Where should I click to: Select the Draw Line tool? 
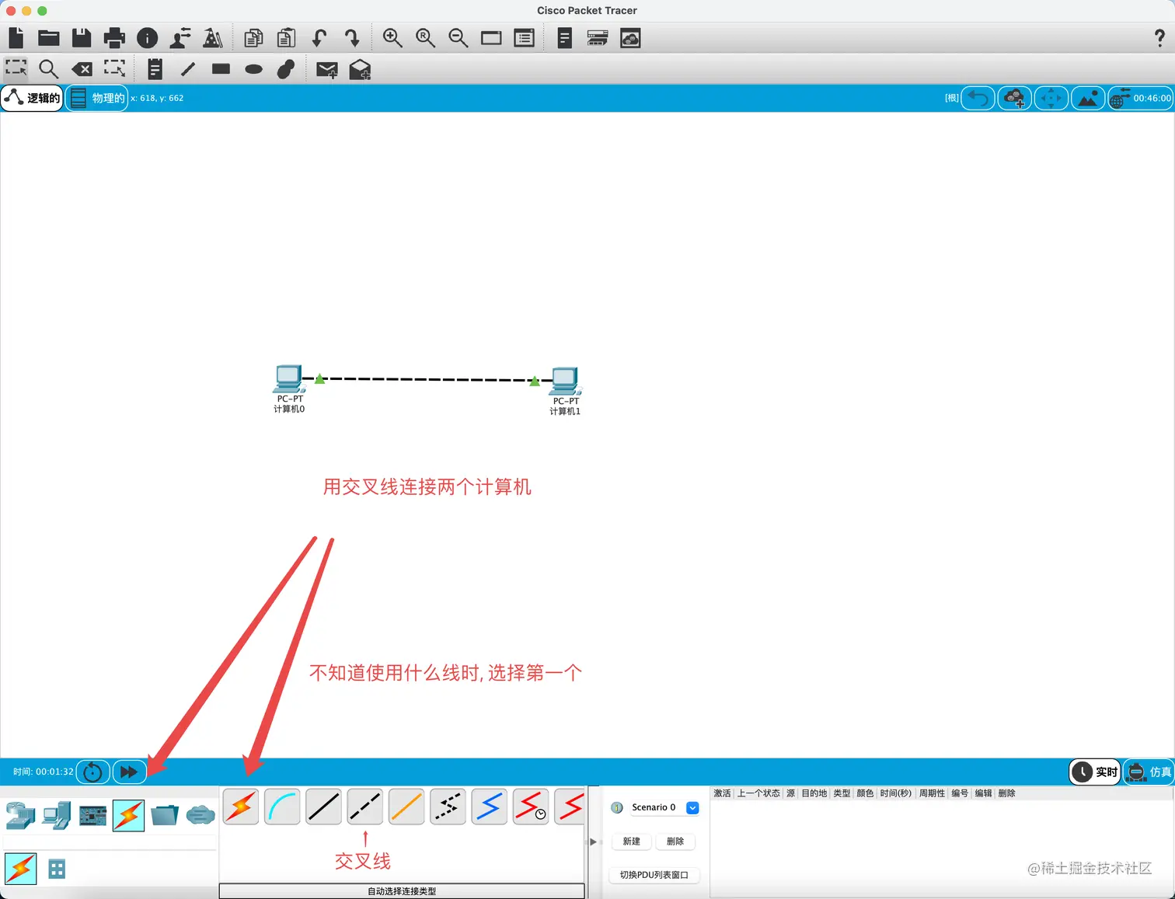point(188,69)
